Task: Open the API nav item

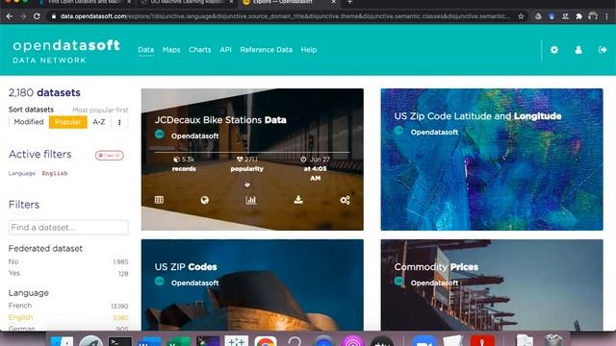Action: tap(225, 50)
